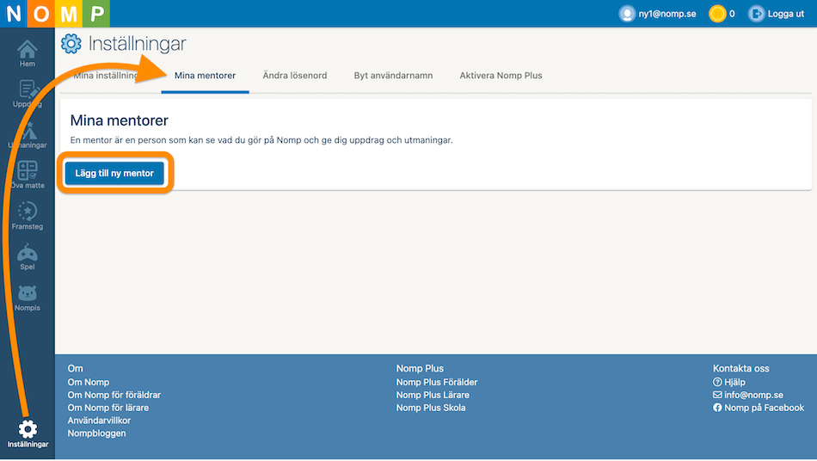Open Uppdrag in the sidebar

point(28,94)
